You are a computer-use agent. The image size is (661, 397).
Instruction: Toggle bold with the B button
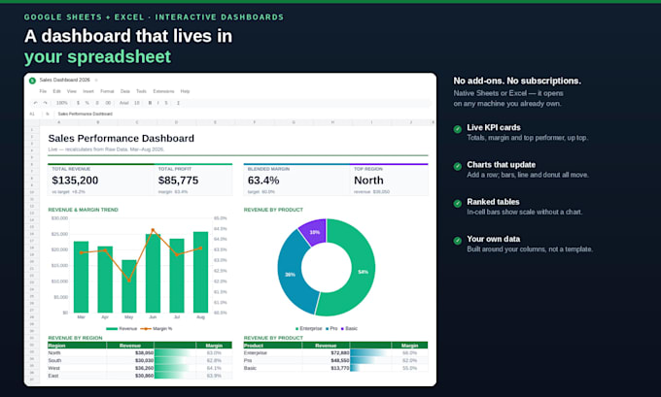coord(150,103)
